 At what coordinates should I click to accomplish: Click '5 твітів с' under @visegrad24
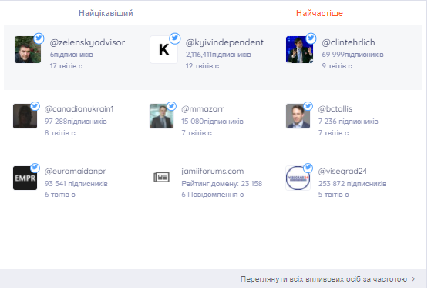click(333, 195)
